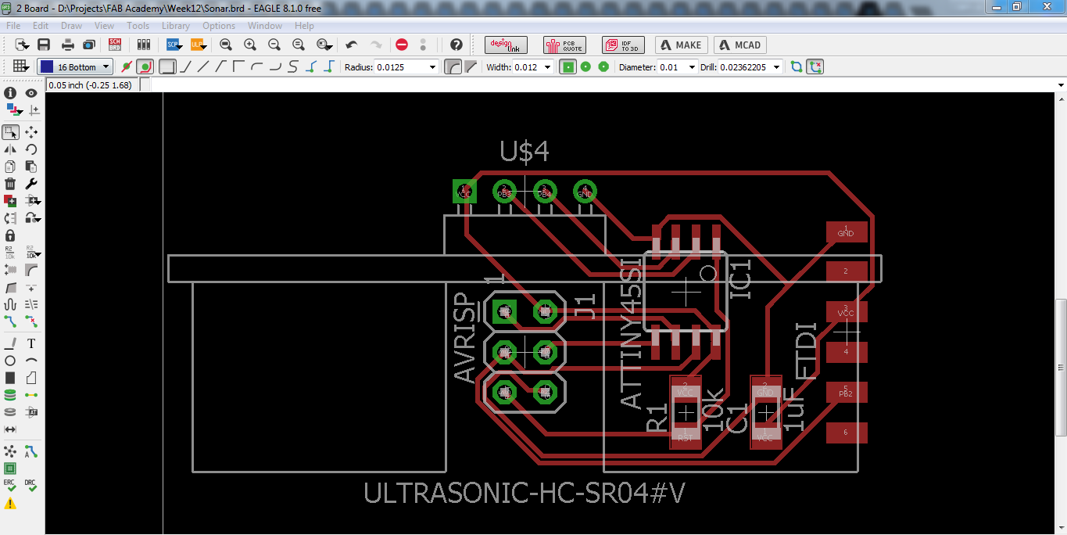Select round miter style
This screenshot has width=1067, height=535.
453,66
